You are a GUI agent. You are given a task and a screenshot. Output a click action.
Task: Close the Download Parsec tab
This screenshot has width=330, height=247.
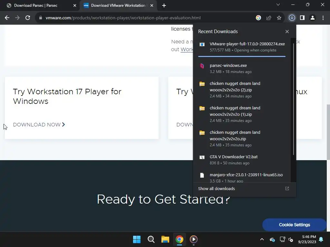(74, 5)
